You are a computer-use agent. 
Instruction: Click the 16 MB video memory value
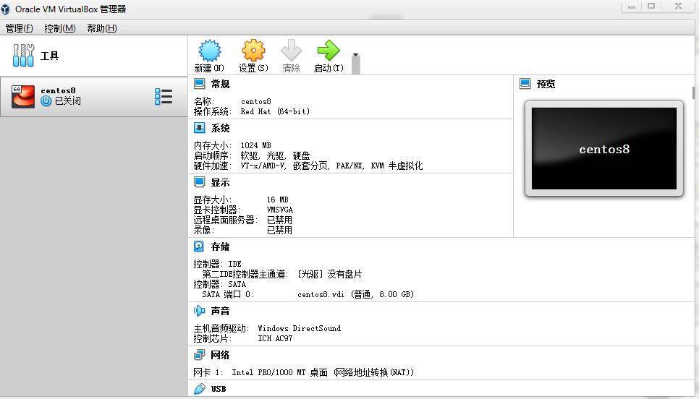click(277, 199)
